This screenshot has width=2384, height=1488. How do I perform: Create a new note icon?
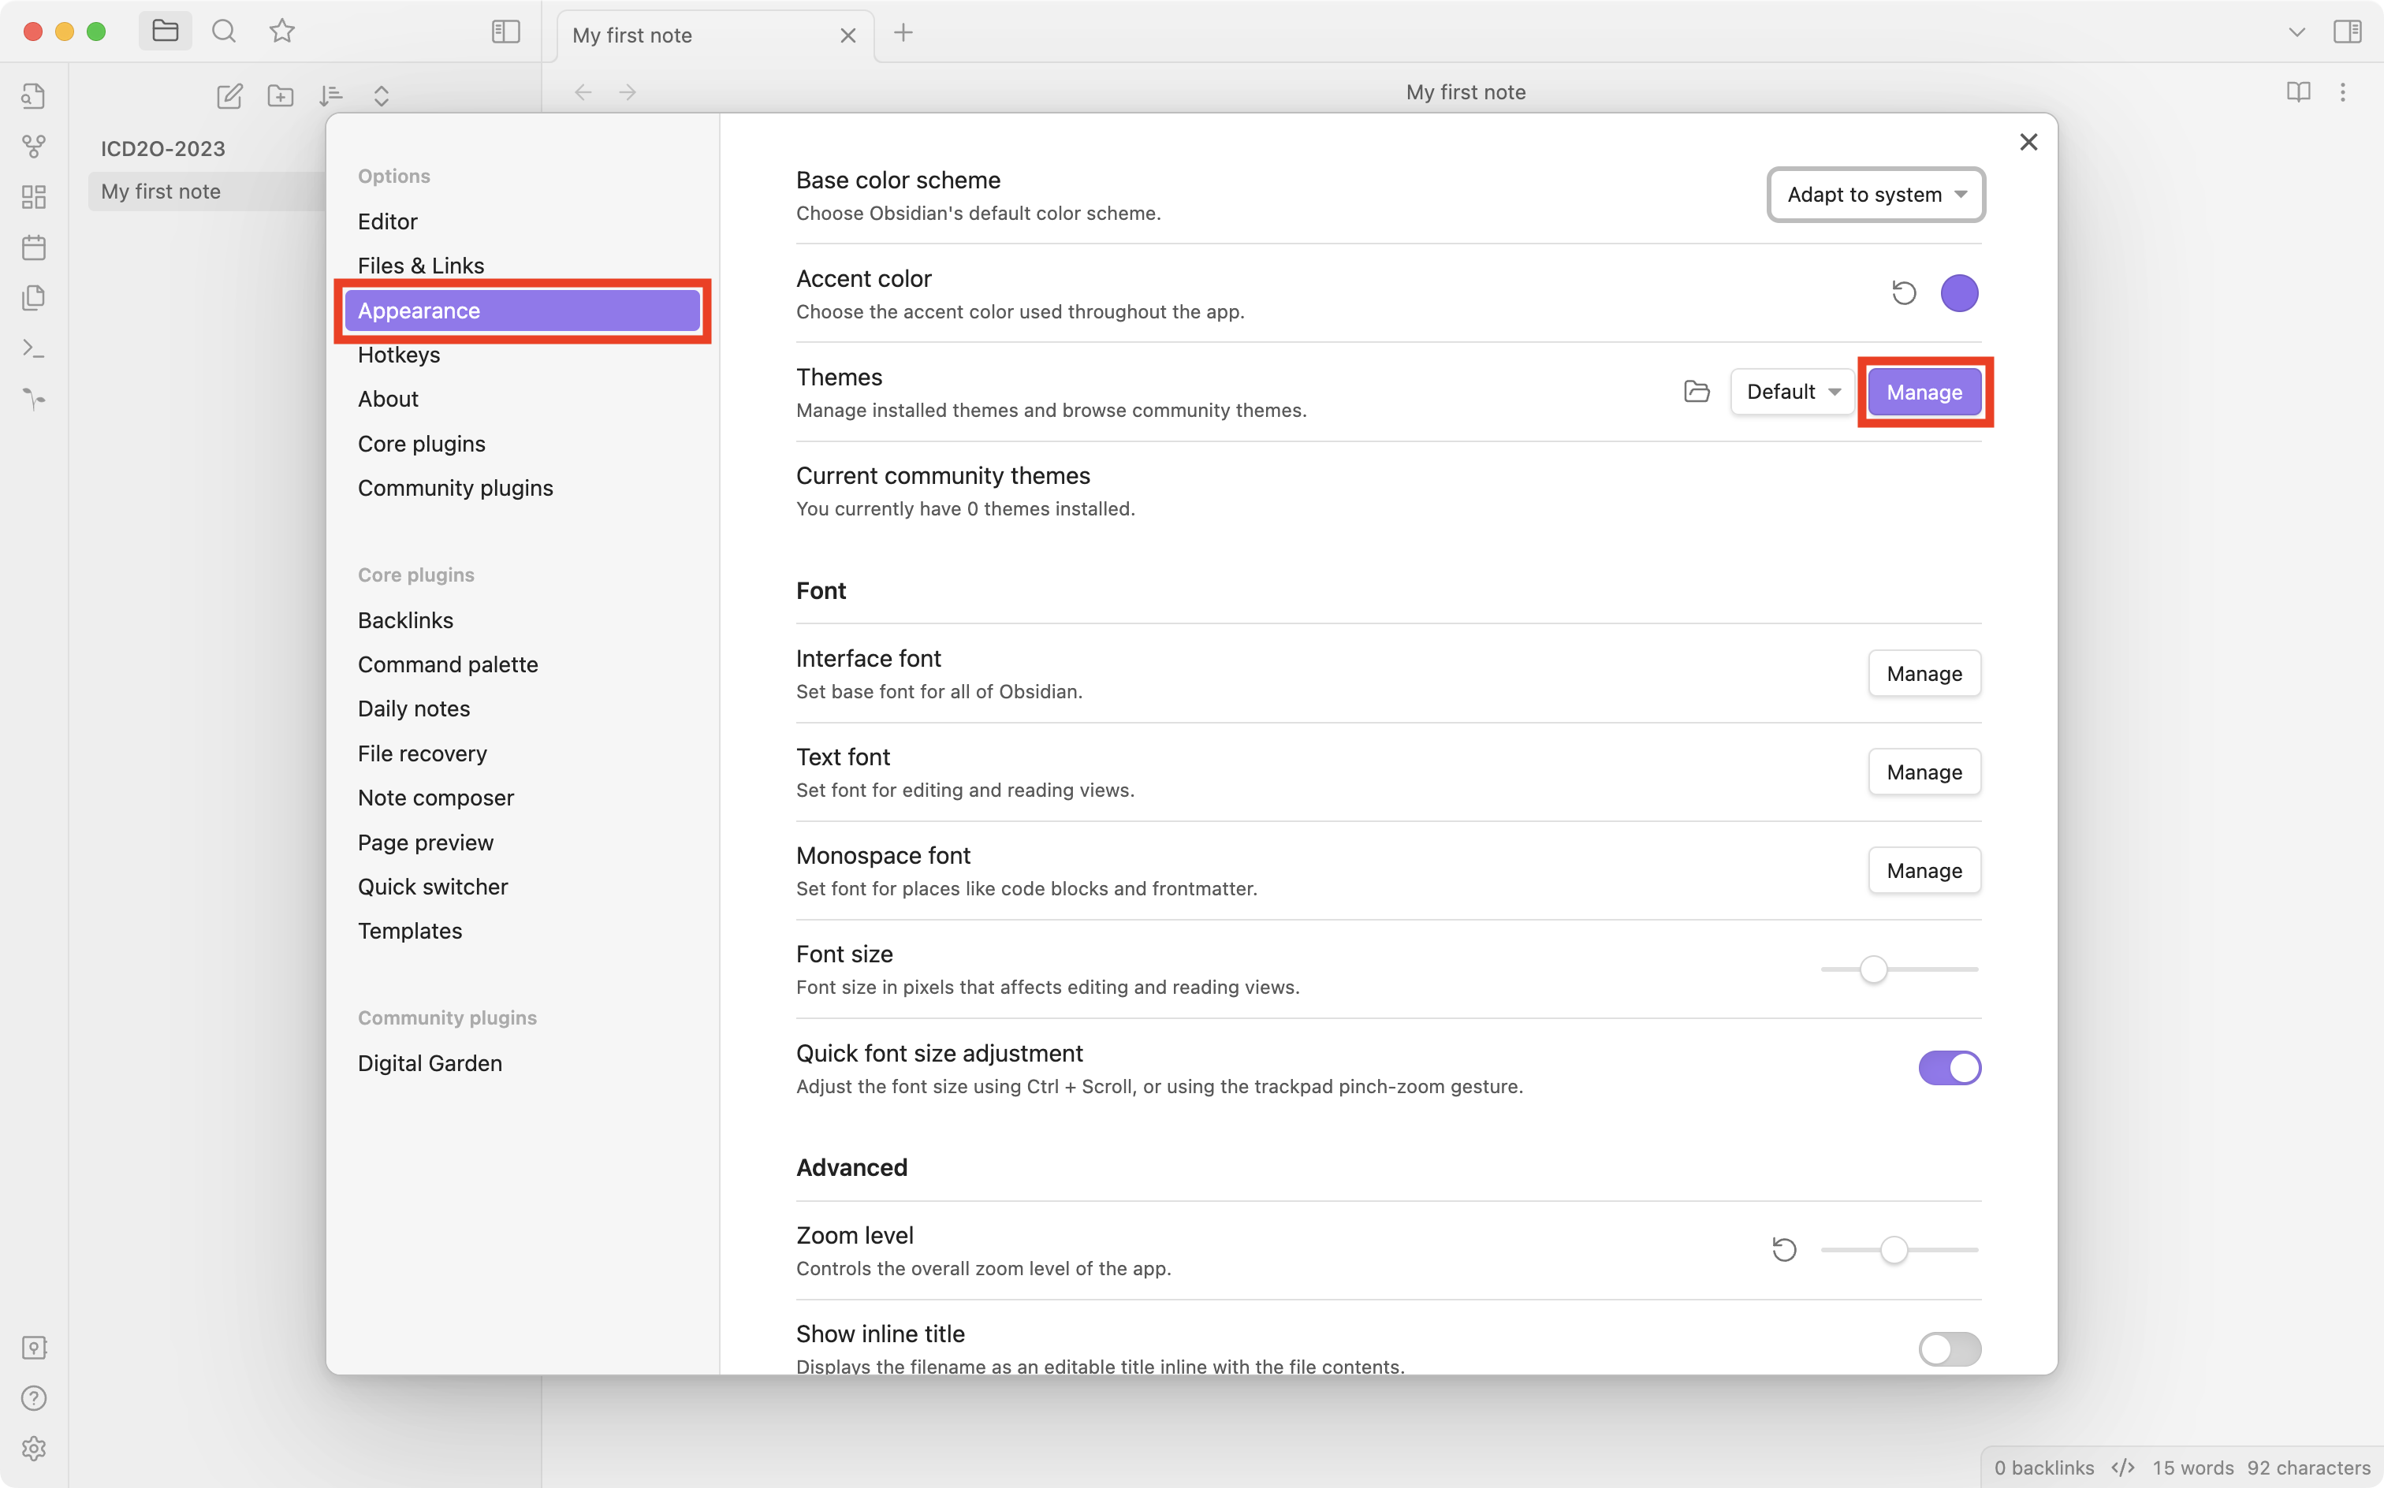229,95
